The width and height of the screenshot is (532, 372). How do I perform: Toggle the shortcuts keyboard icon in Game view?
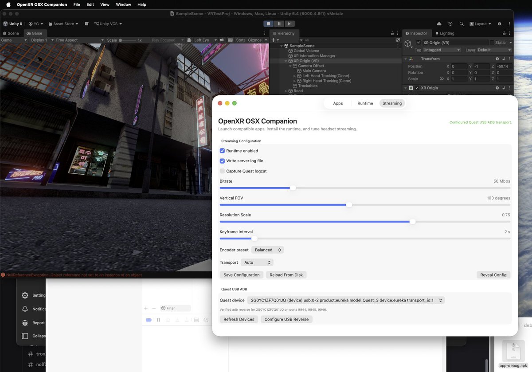230,40
